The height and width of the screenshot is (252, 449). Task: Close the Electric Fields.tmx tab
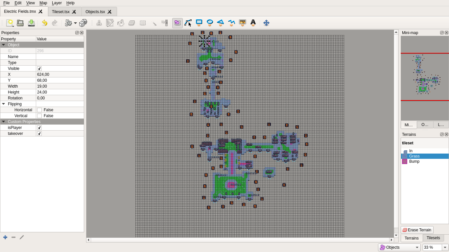point(40,11)
